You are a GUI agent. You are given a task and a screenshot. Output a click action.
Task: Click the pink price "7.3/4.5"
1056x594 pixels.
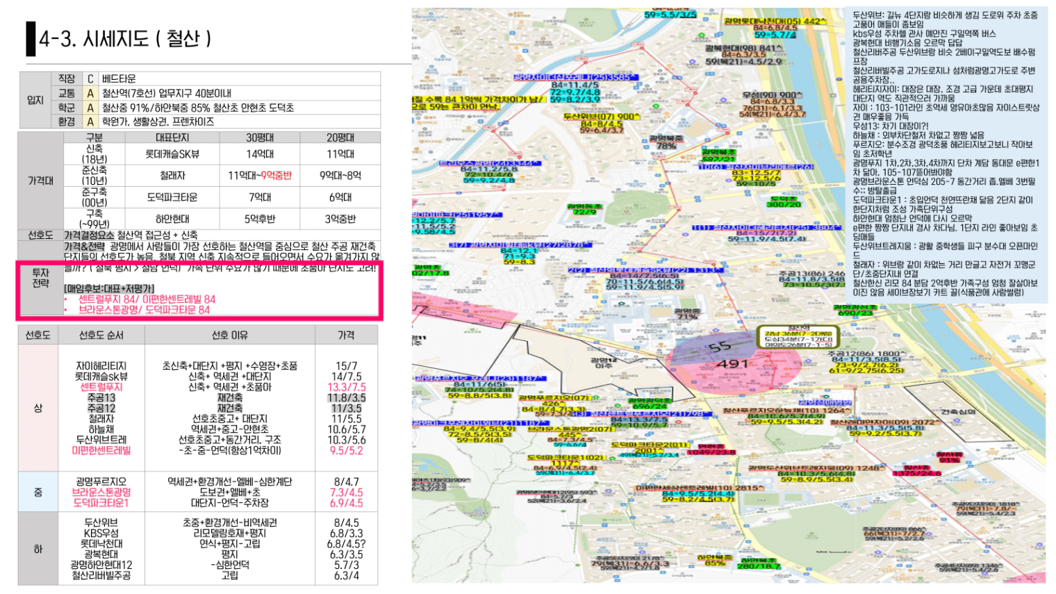tap(346, 493)
